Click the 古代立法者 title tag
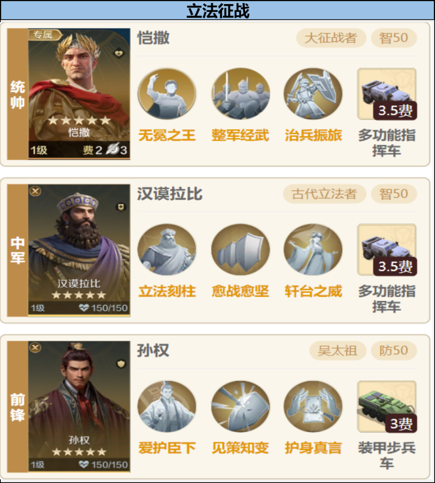 pos(325,194)
